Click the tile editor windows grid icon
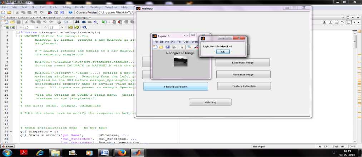The width and height of the screenshot is (362, 157). coord(324,22)
